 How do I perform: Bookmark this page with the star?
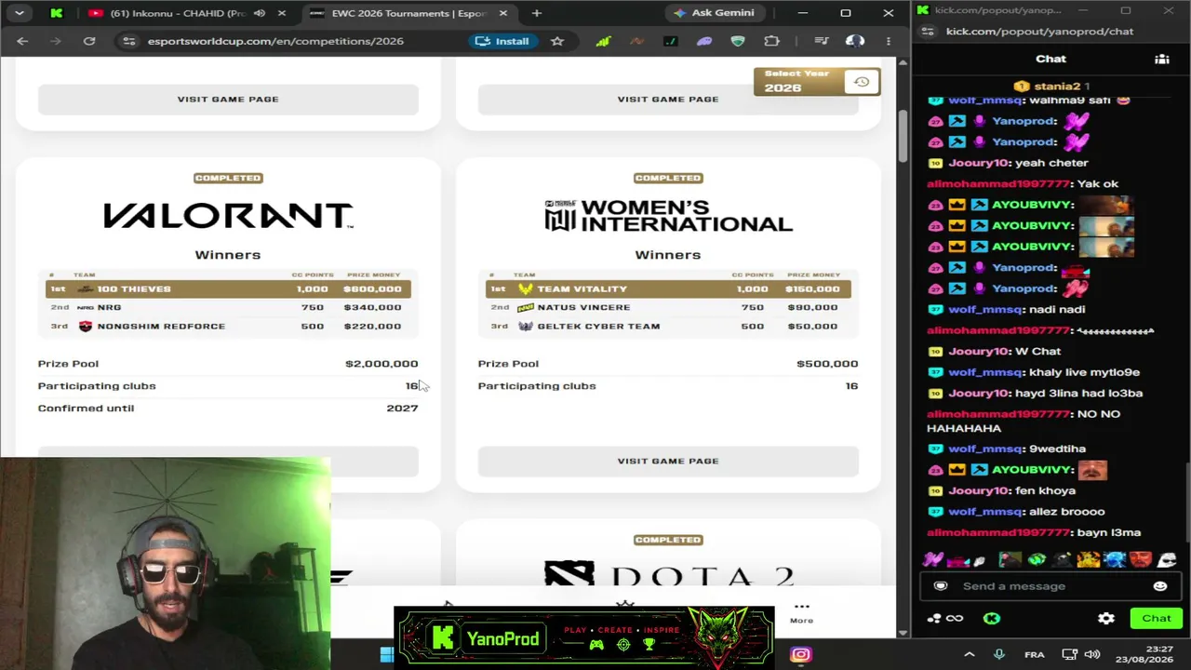point(556,41)
